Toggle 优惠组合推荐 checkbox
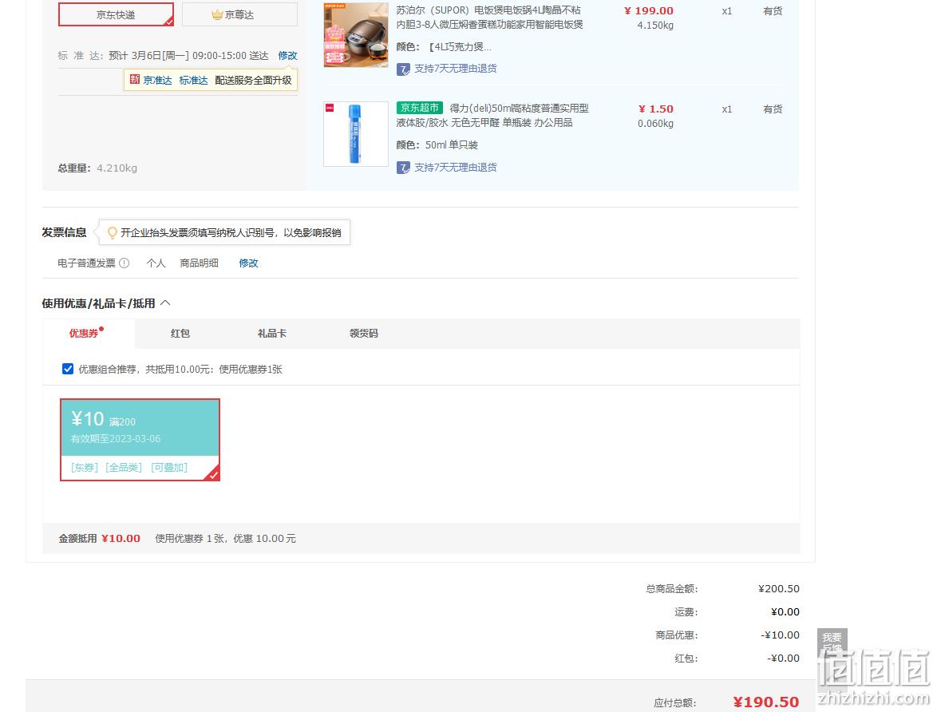The image size is (937, 712). (x=68, y=369)
